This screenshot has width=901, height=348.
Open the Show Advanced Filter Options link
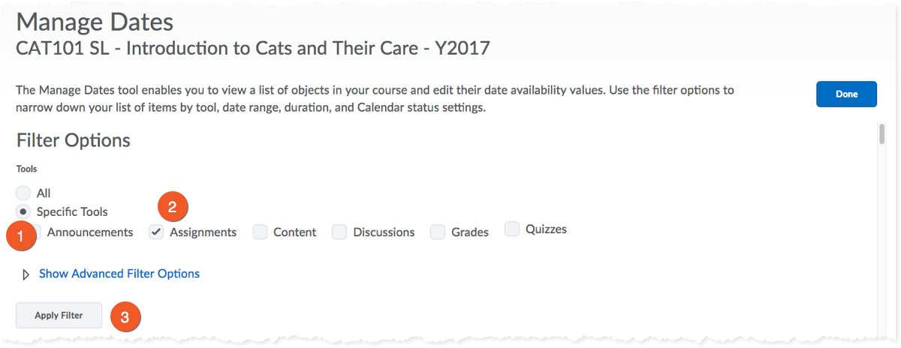[x=119, y=274]
